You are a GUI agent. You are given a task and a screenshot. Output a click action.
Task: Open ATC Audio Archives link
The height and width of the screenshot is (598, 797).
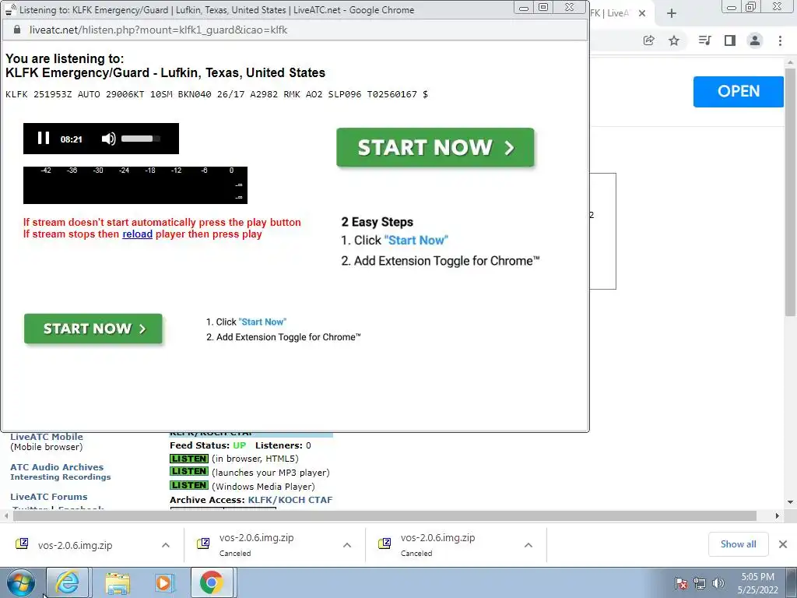pos(57,467)
